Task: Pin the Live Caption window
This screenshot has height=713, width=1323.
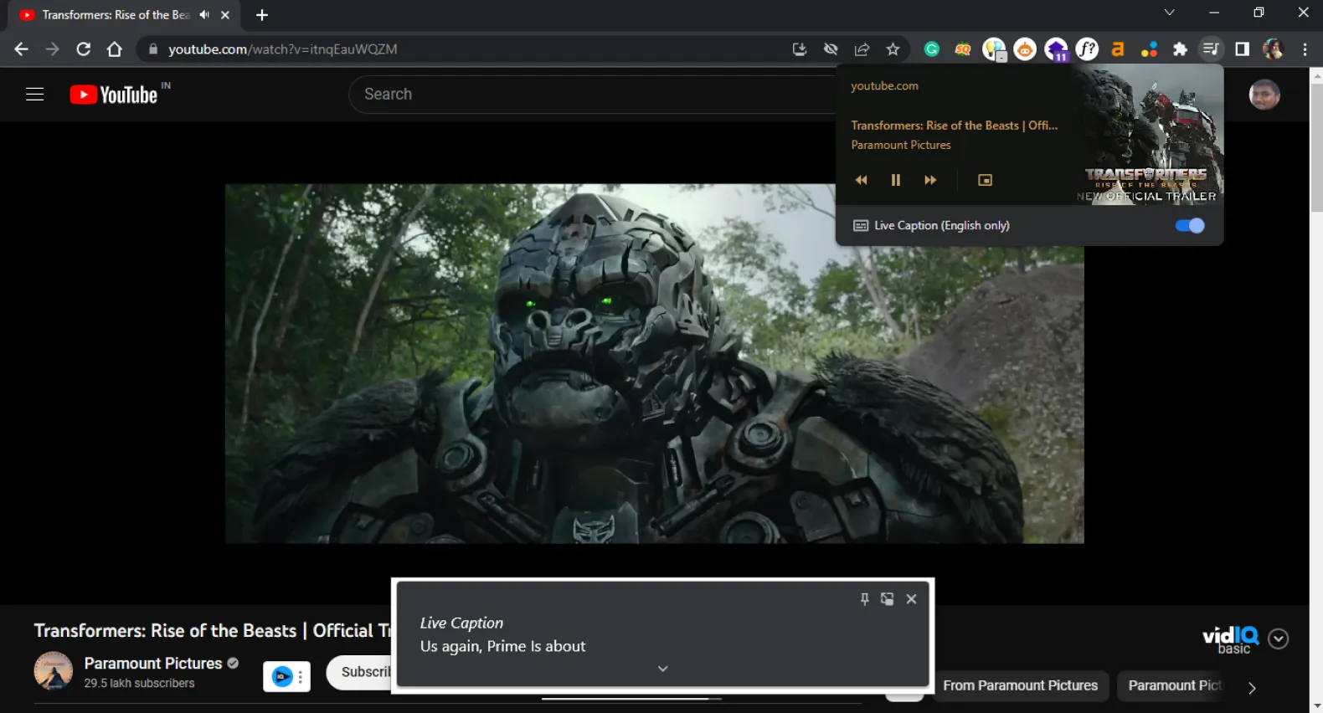Action: pyautogui.click(x=865, y=599)
